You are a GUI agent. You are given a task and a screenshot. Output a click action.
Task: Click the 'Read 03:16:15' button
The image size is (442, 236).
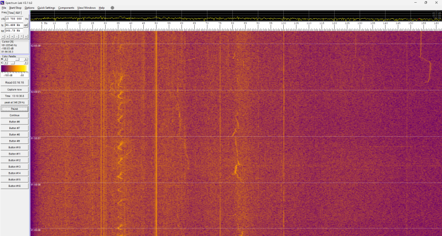pos(14,83)
